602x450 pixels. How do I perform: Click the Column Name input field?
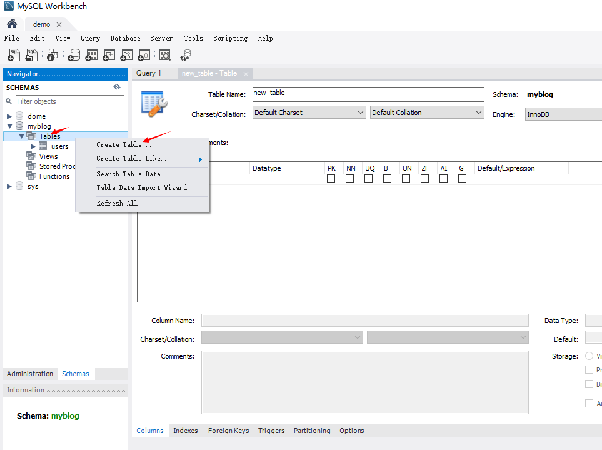[364, 320]
